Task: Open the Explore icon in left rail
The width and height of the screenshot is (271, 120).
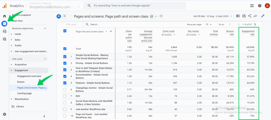Action: [4, 31]
